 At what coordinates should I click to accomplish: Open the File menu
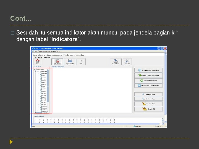tap(35, 57)
